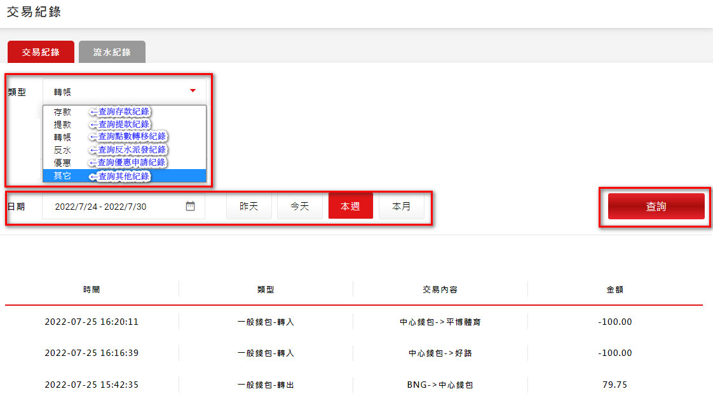
Task: Click date range field 2022/7/24 - 2022/7/30
Action: tap(124, 206)
